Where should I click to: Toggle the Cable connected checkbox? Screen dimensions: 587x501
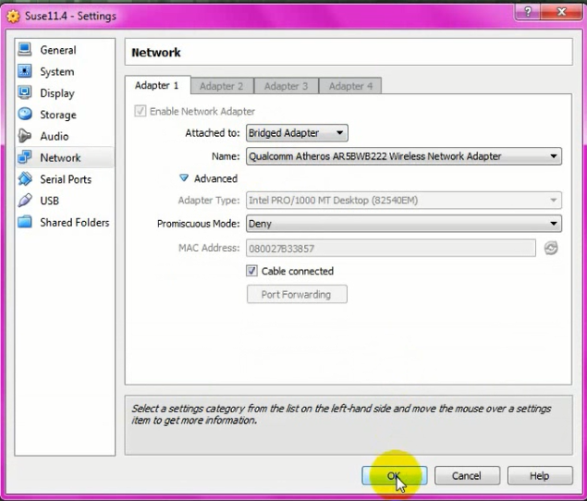tap(251, 271)
